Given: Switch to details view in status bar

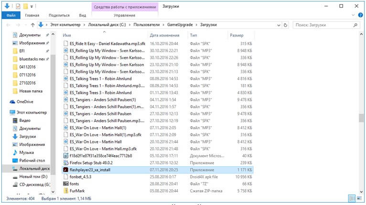Looking at the screenshot, I should [352, 198].
